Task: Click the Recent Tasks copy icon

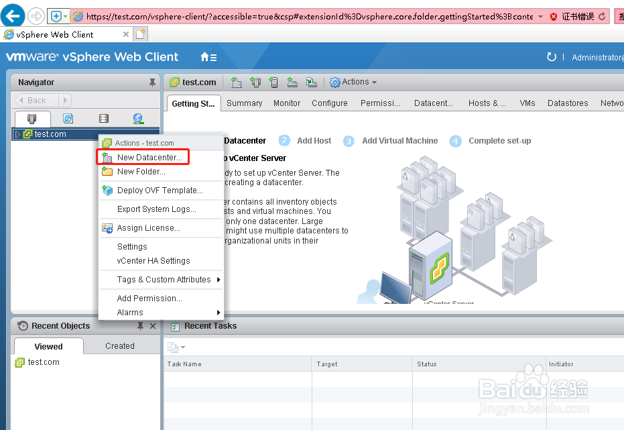Action: pos(173,347)
